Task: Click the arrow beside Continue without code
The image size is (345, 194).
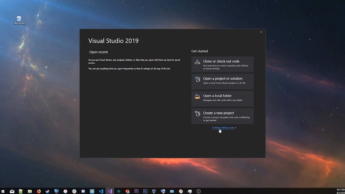Action: [236, 128]
